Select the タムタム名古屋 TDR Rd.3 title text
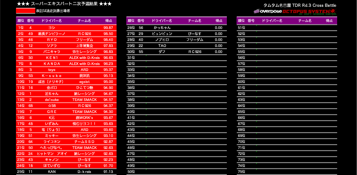Image resolution: width=357 pixels, height=175 pixels. [300, 5]
